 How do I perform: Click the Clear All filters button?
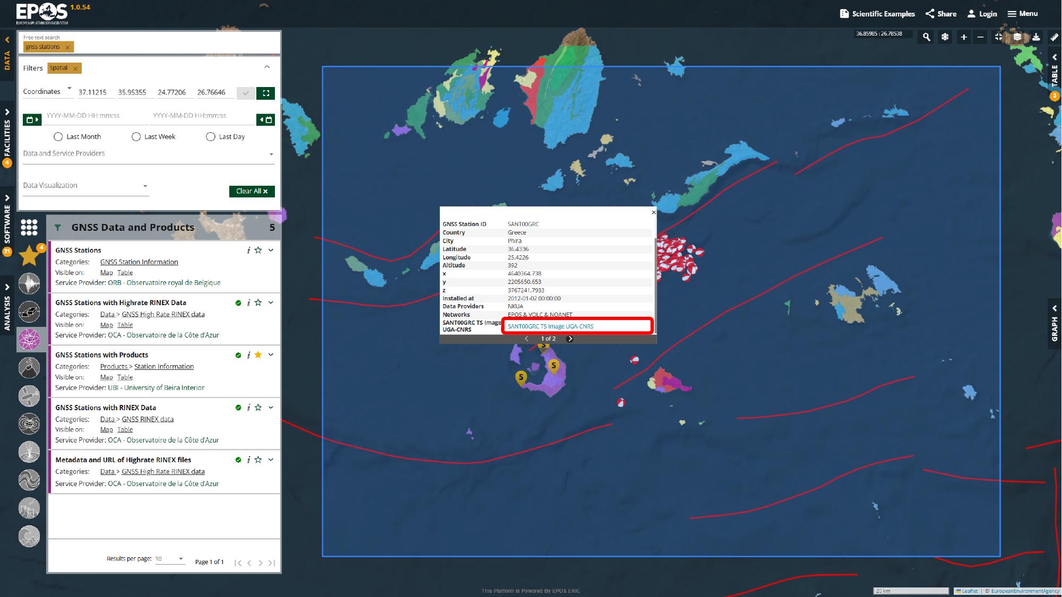click(x=252, y=191)
